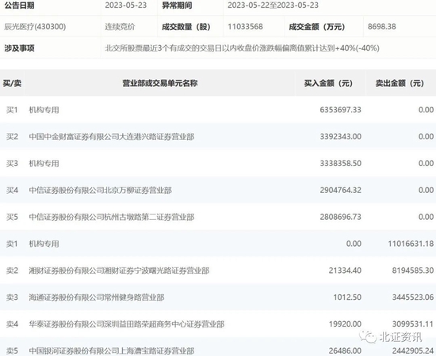Click the buy amount 6353697.33 cell
Viewport: 436px width, 356px height.
pyautogui.click(x=340, y=110)
